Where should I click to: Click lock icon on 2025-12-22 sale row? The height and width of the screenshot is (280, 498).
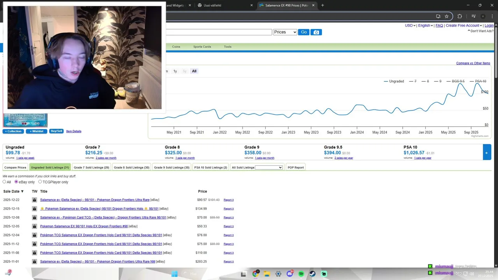pyautogui.click(x=34, y=200)
